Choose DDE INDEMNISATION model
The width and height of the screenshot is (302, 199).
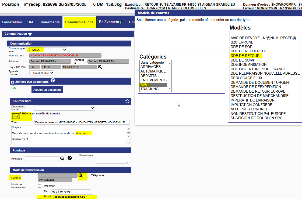coord(249,64)
